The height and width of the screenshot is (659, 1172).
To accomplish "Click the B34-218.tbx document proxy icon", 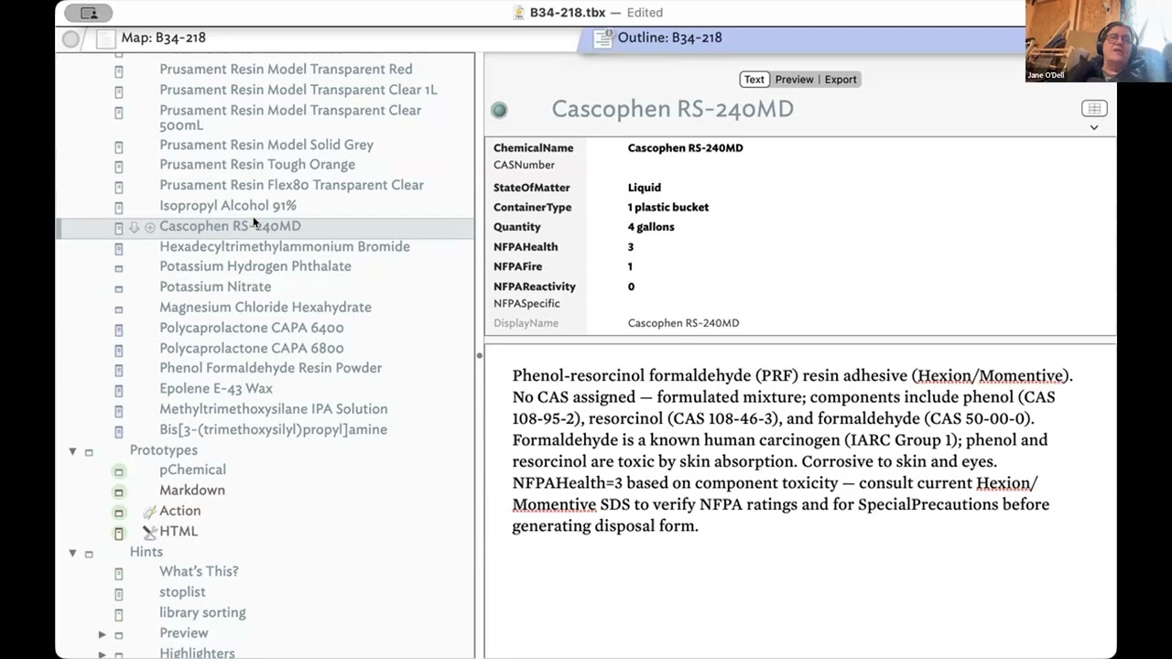I will 519,13.
